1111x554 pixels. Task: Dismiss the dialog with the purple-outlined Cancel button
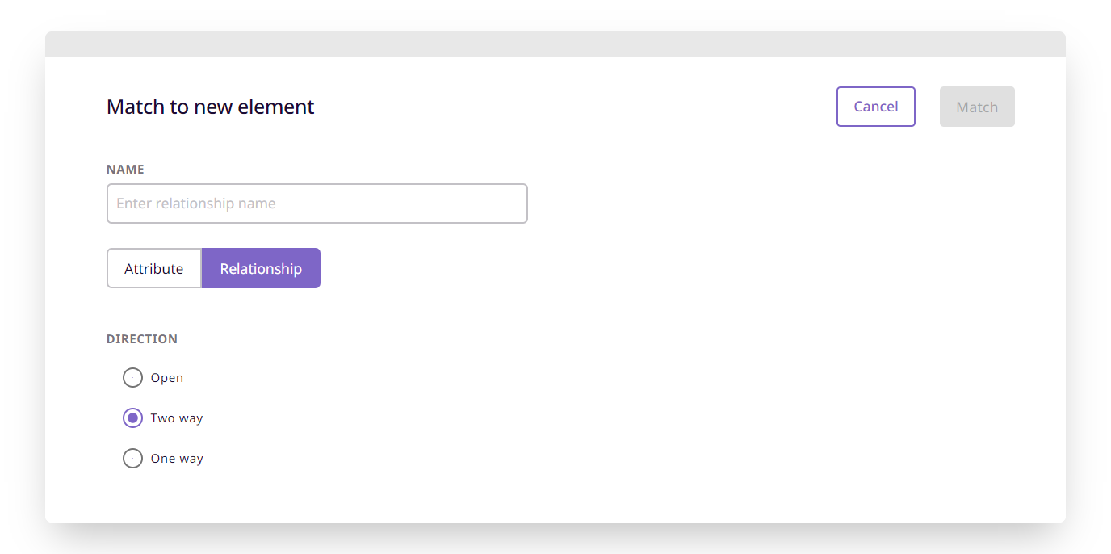click(x=875, y=107)
